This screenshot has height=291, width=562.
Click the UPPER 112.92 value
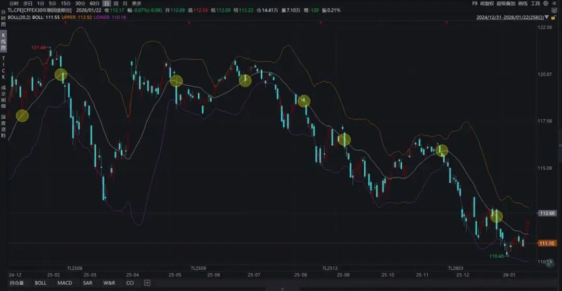(77, 17)
